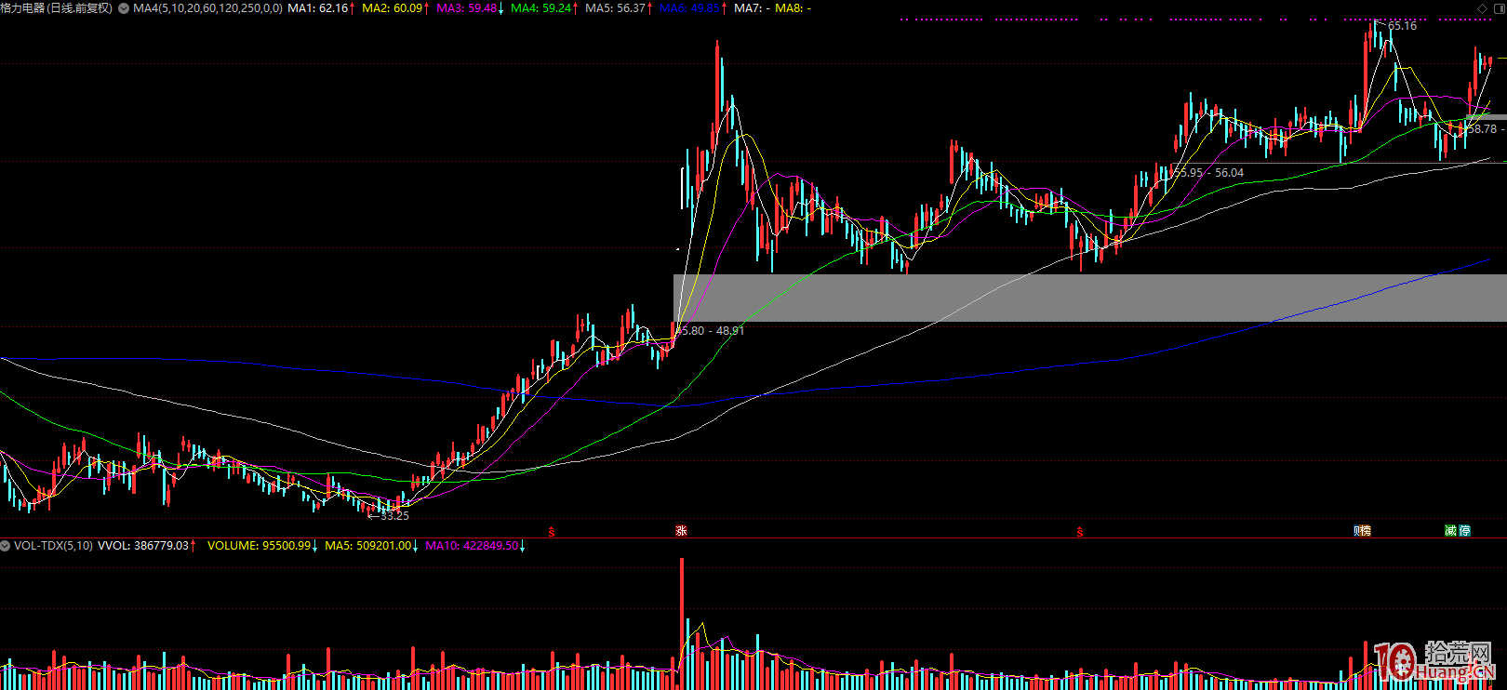Toggle the side panel icon at top right
The width and height of the screenshot is (1507, 690).
click(x=1498, y=8)
